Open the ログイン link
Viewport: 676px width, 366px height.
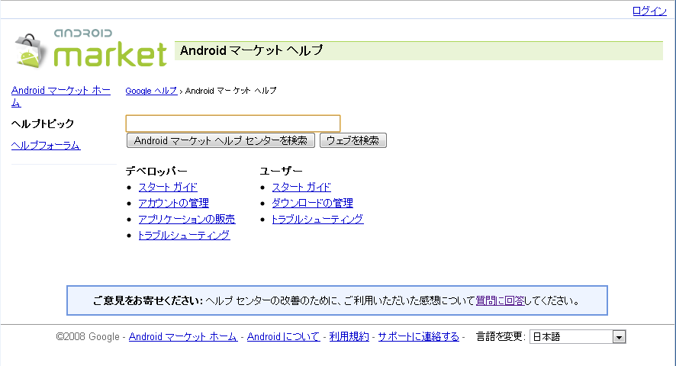[649, 11]
